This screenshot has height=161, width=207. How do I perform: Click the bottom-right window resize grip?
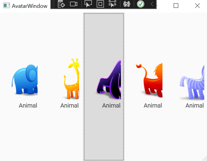[x=205, y=158]
